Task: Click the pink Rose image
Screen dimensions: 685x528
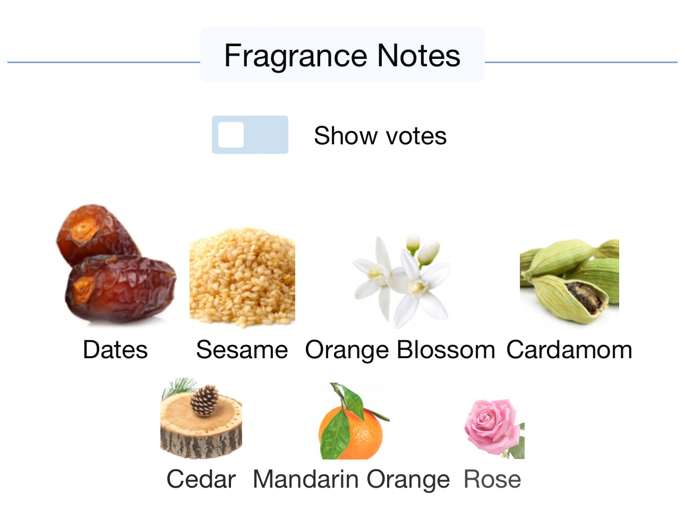Action: pyautogui.click(x=493, y=428)
